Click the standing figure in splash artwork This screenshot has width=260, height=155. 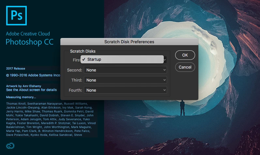click(182, 108)
